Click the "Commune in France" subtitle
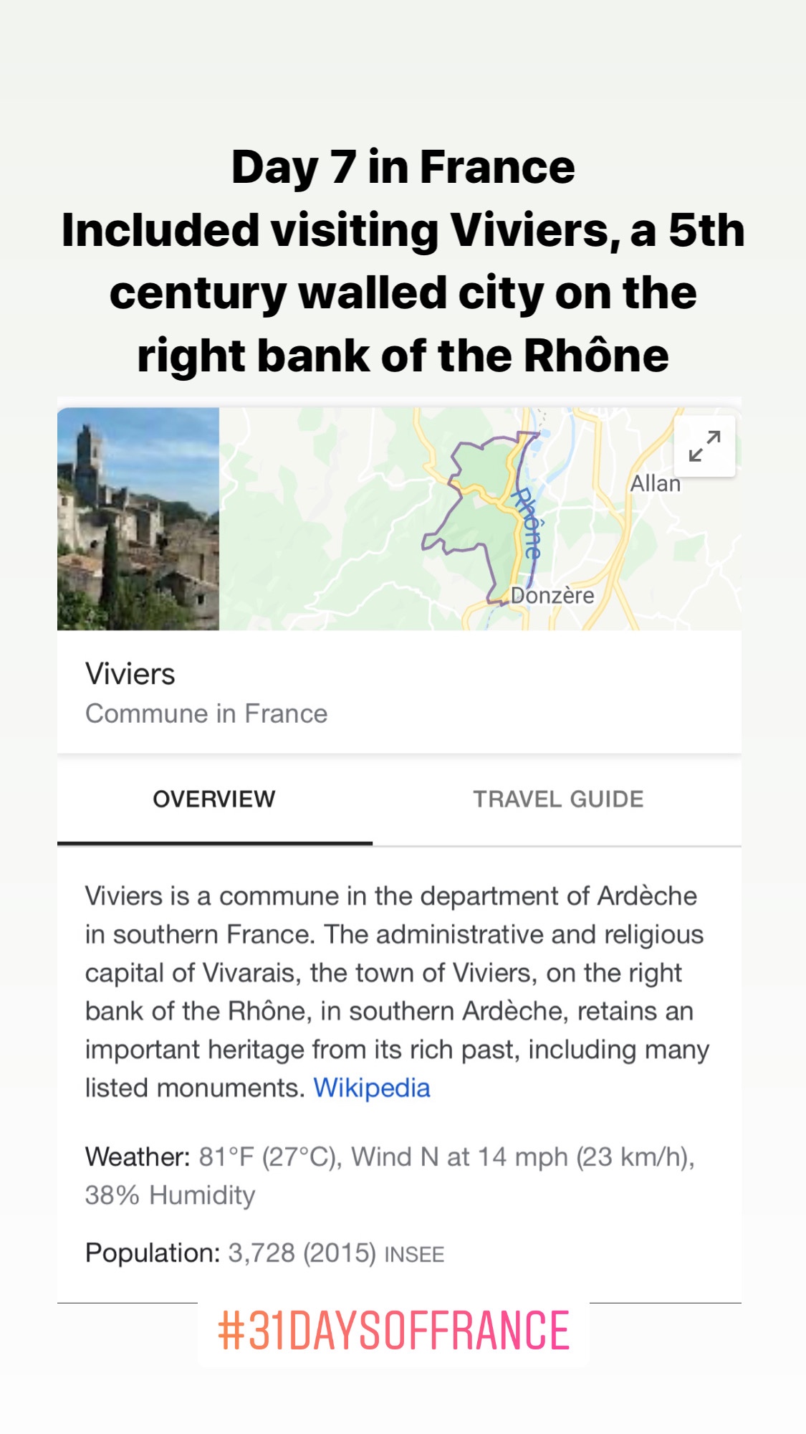 click(x=206, y=714)
